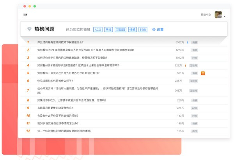This screenshot has height=160, width=234.
Task: Expand the dropdown arrow beside the avatar
Action: [x=224, y=16]
